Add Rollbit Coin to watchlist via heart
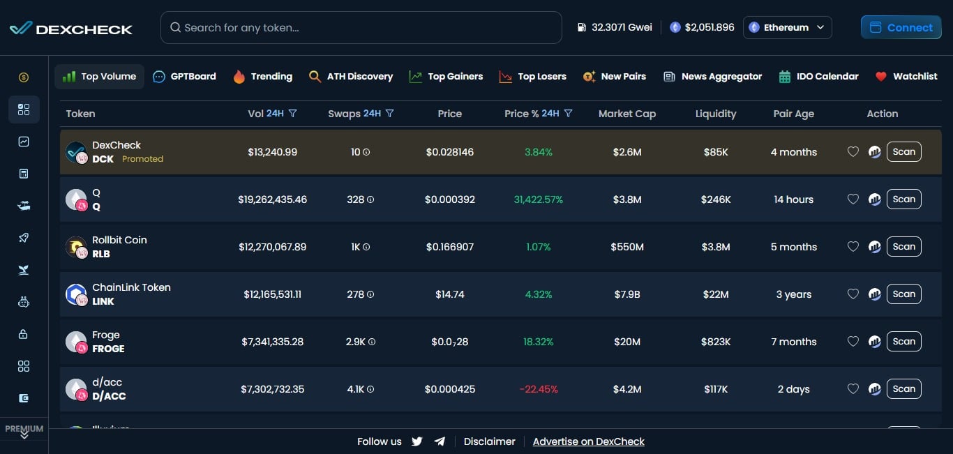Image resolution: width=953 pixels, height=454 pixels. click(x=853, y=247)
